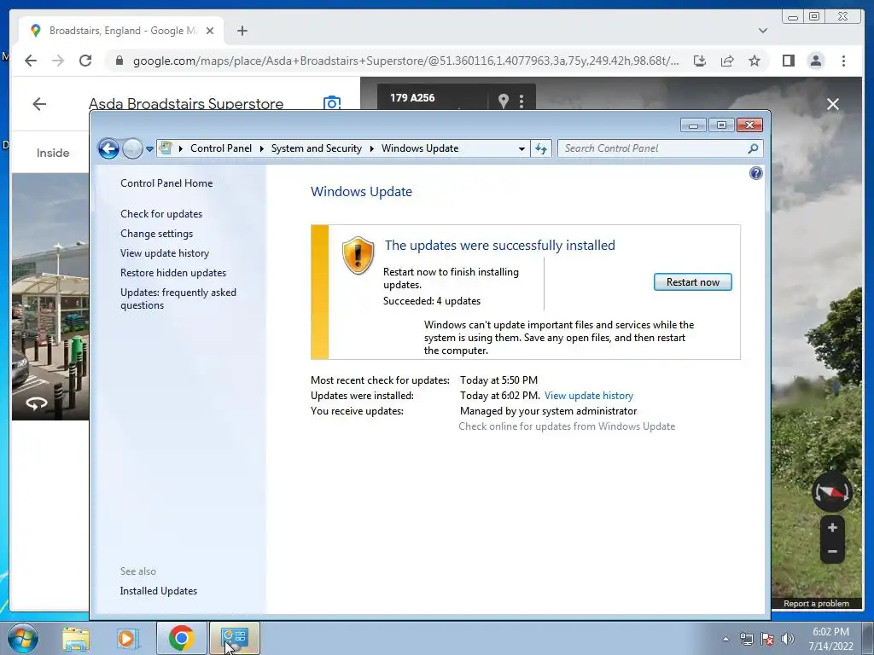
Task: Open Windows Media Player from taskbar
Action: [x=128, y=638]
